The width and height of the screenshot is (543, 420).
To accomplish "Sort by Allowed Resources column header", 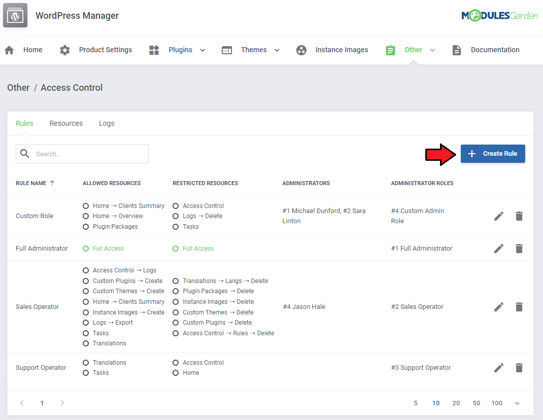I will click(x=112, y=183).
